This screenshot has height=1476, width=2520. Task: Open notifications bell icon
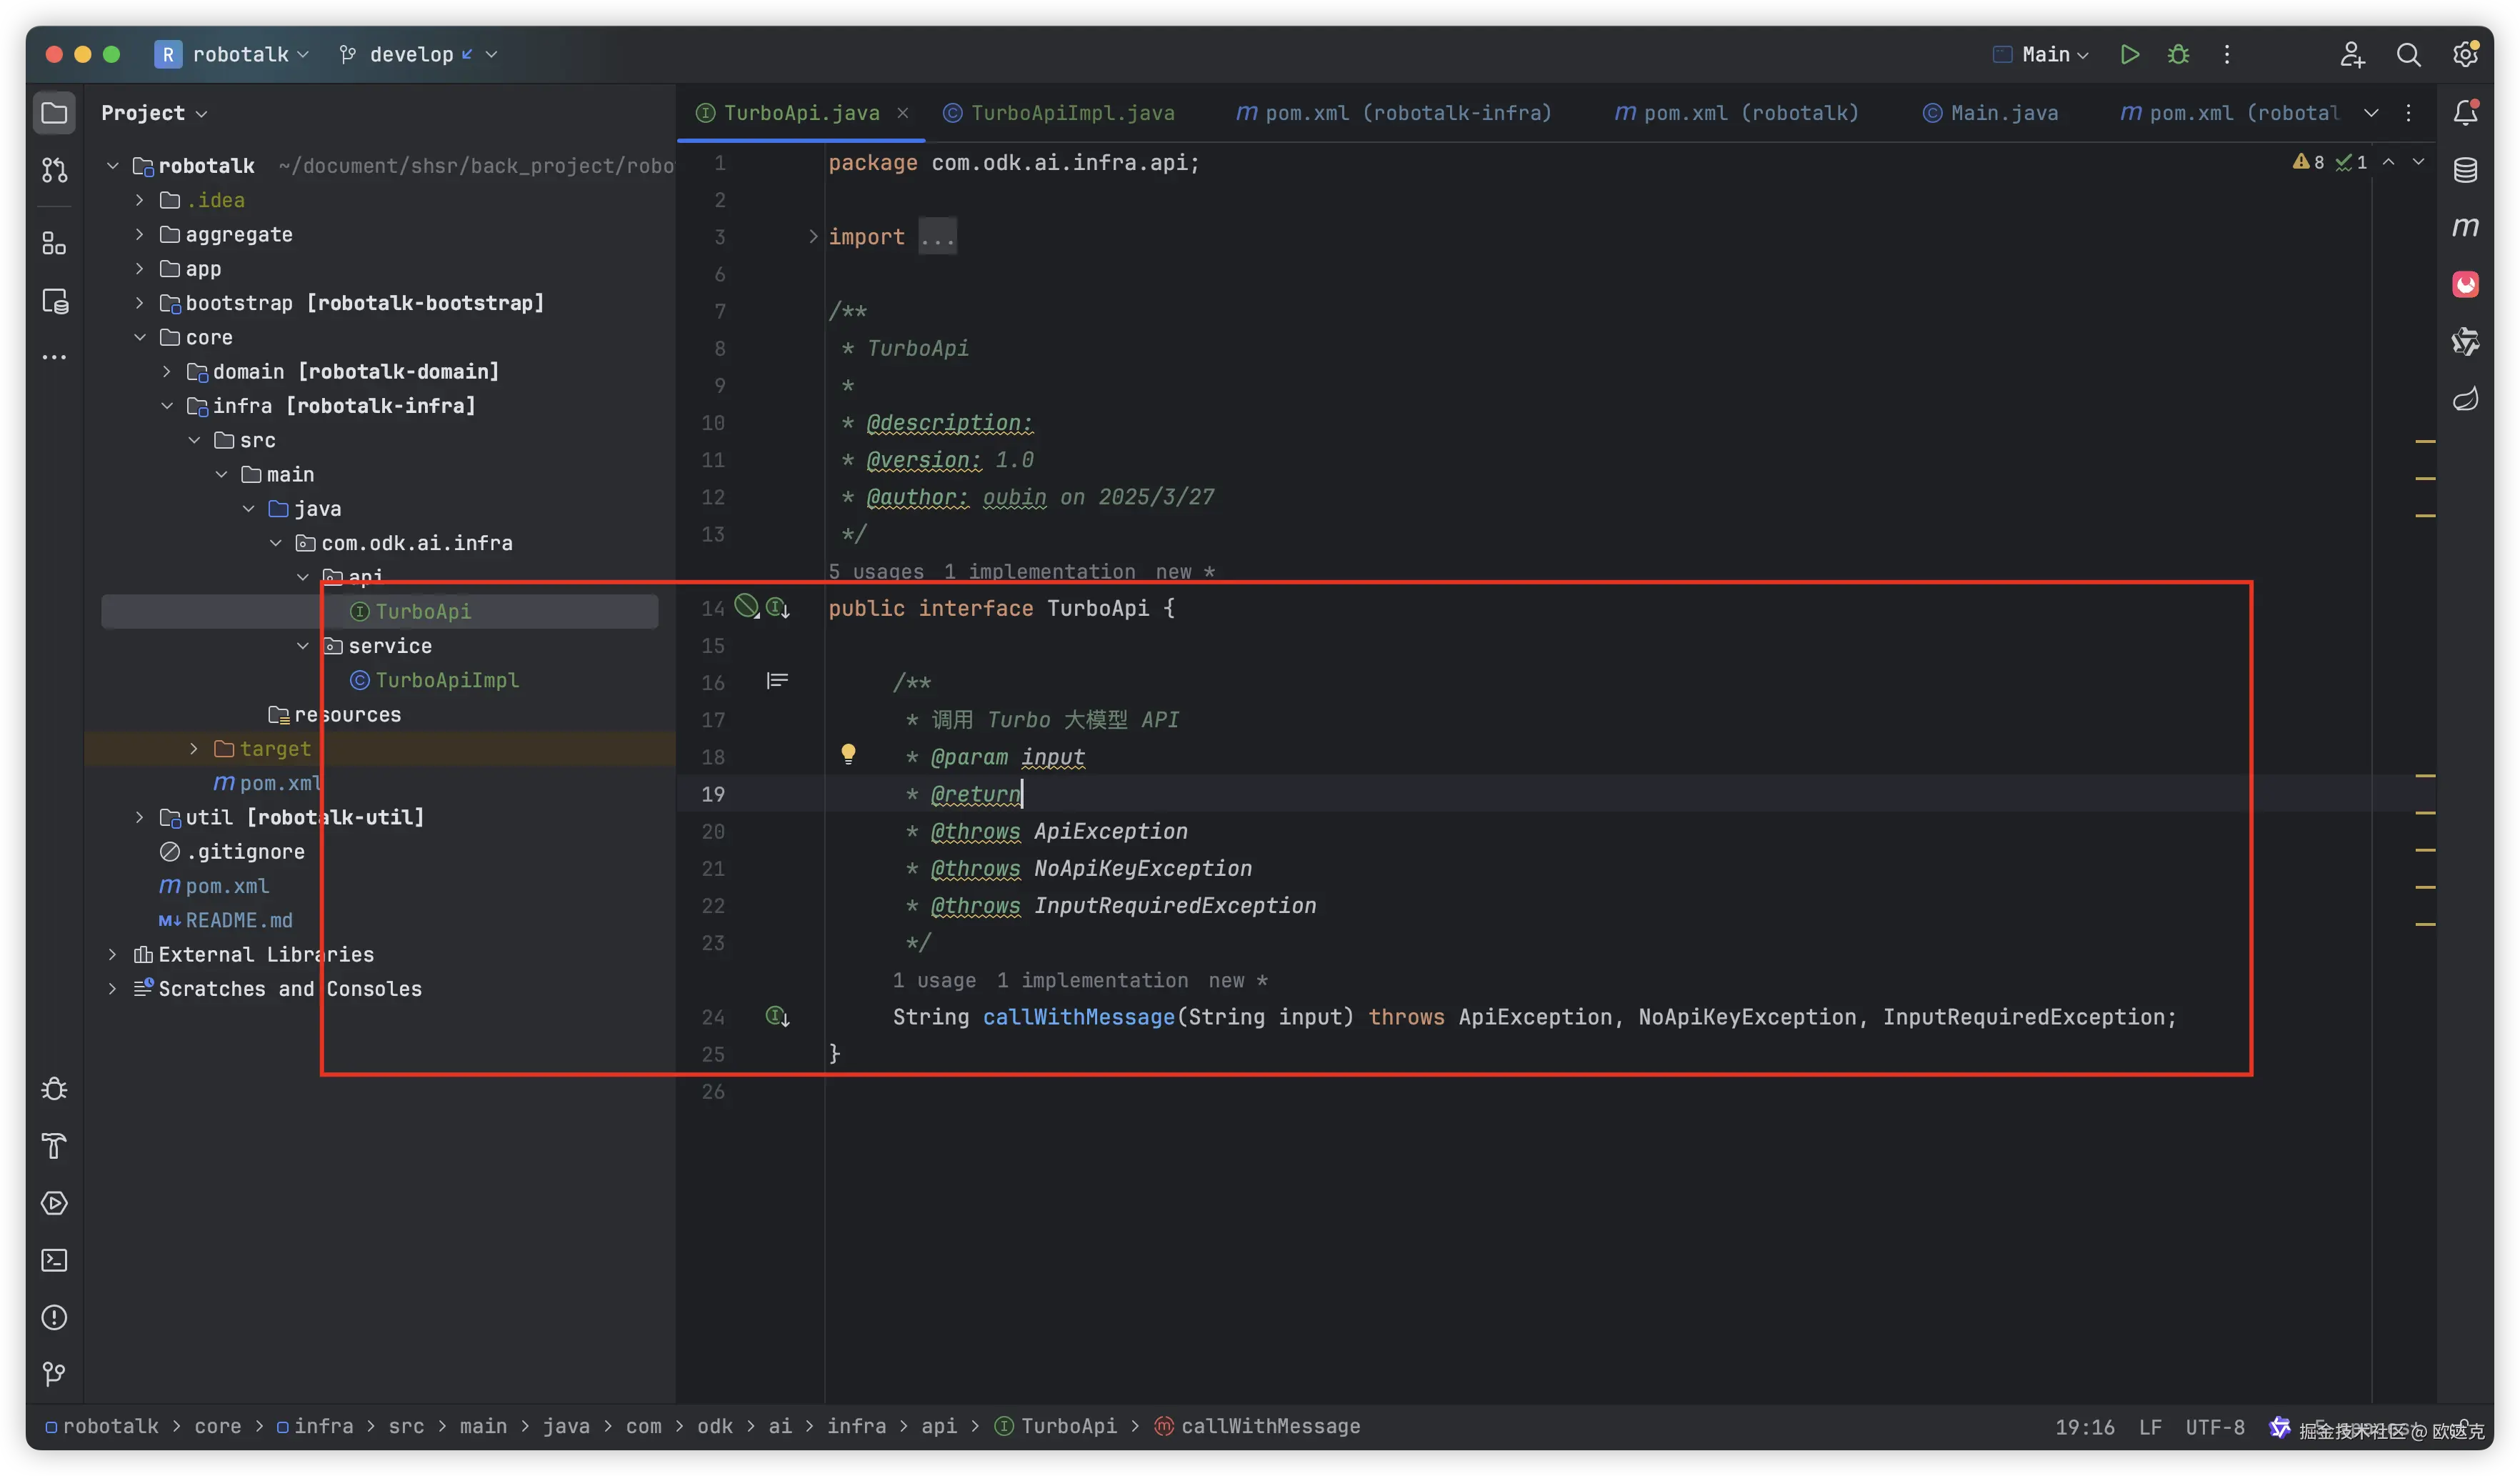pyautogui.click(x=2465, y=113)
